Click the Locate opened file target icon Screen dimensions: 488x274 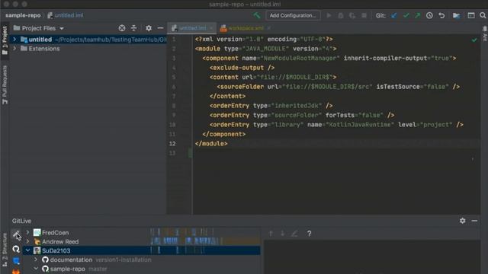click(x=122, y=28)
